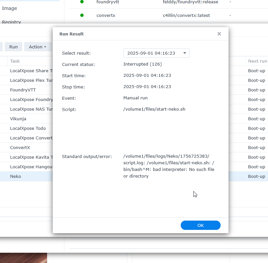Open the Select result date dropdown
This screenshot has width=268, height=263.
click(x=156, y=53)
